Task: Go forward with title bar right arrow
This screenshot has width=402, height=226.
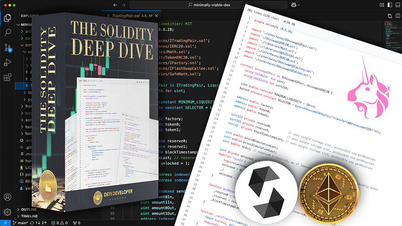Action: [124, 5]
